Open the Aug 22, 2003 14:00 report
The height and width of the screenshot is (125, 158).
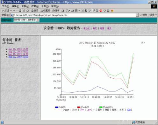18,54
